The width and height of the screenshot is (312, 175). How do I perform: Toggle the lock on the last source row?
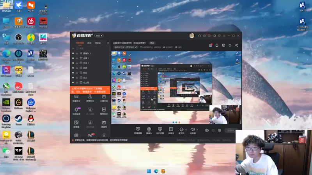pos(77,82)
